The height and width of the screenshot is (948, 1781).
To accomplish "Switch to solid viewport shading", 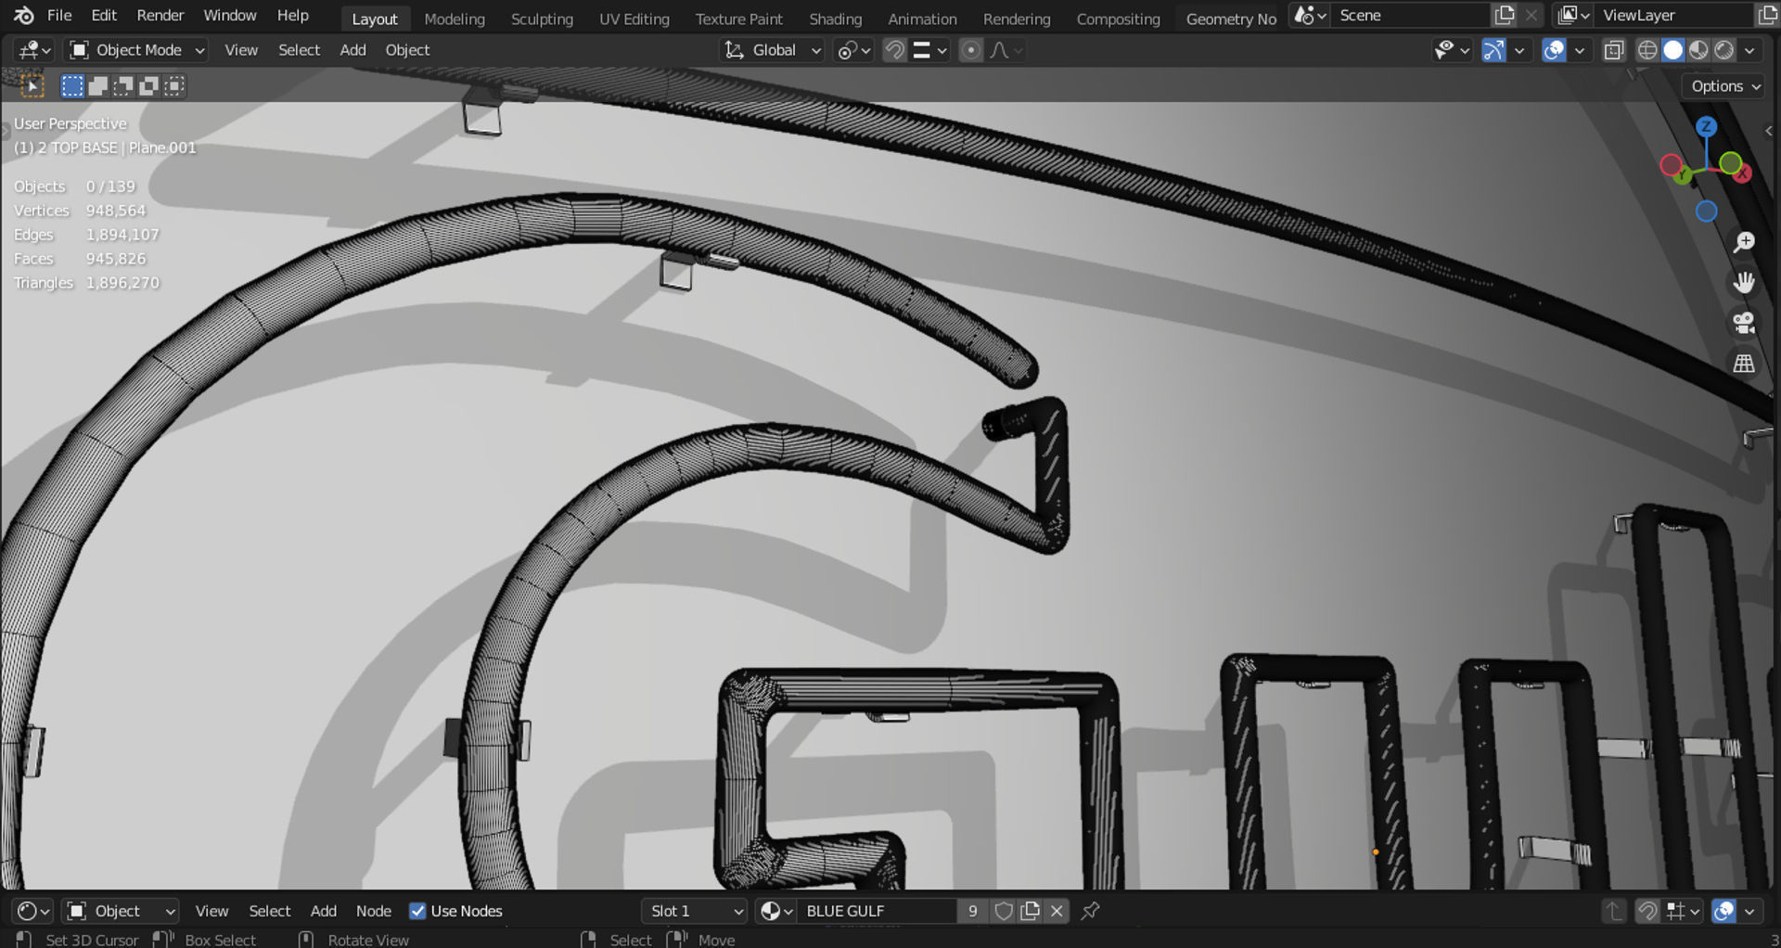I will [x=1672, y=50].
